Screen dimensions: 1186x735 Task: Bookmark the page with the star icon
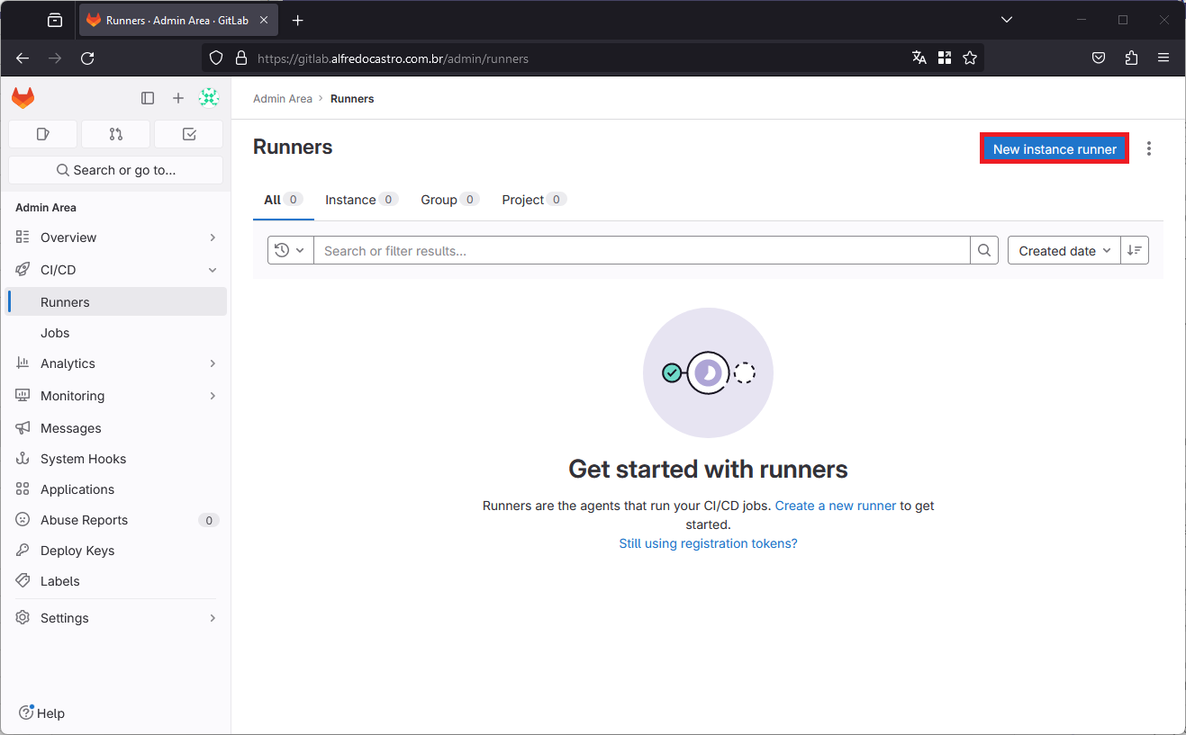pos(970,58)
